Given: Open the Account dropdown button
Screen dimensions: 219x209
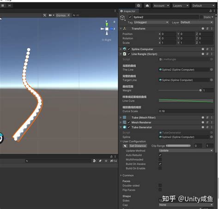Looking at the screenshot, I should (161, 6).
